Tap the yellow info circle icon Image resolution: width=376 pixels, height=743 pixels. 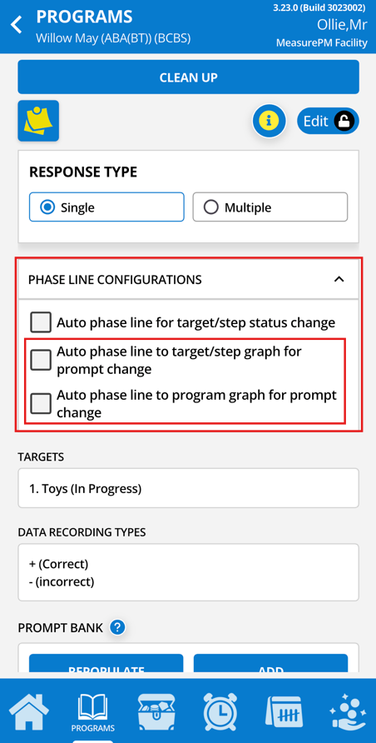point(270,122)
